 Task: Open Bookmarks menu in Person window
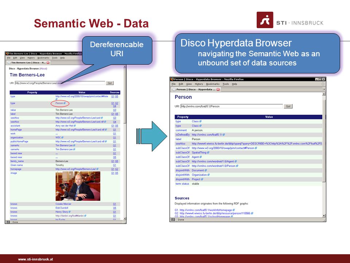(213, 84)
